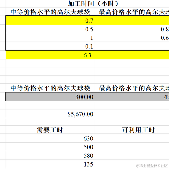Click the gray cell showing 300.00

pos(50,97)
